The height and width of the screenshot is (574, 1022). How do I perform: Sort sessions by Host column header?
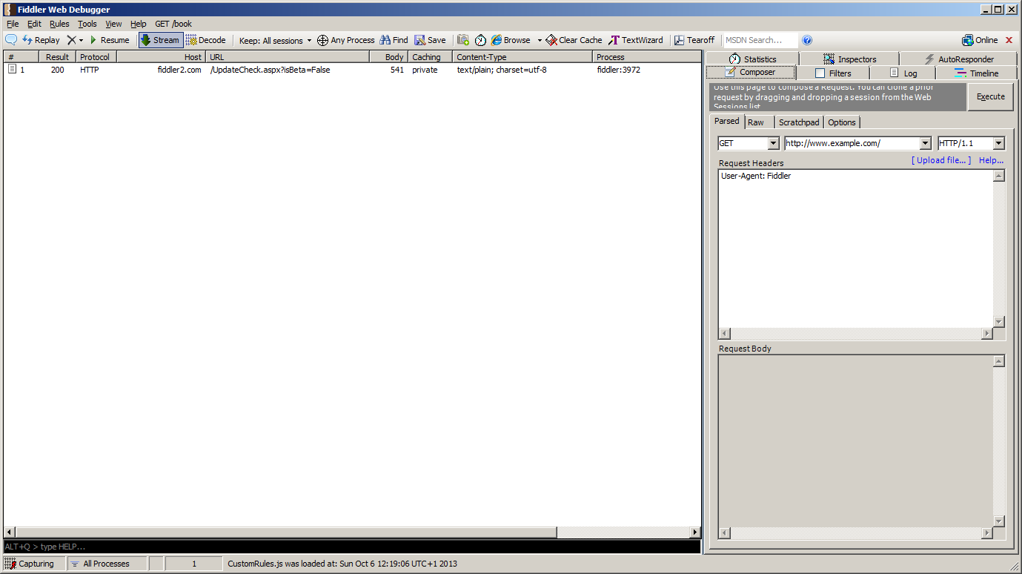[x=160, y=57]
